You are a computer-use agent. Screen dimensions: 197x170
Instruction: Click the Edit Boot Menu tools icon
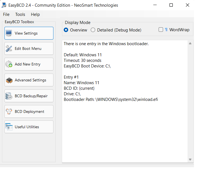click(9, 49)
